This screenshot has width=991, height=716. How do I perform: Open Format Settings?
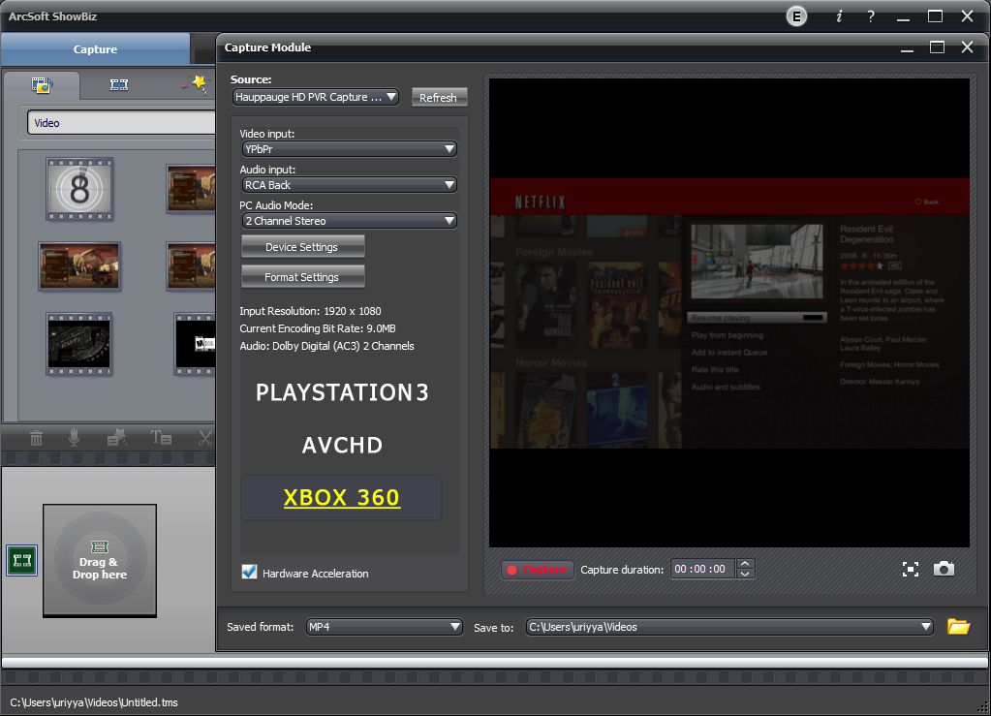(x=303, y=277)
